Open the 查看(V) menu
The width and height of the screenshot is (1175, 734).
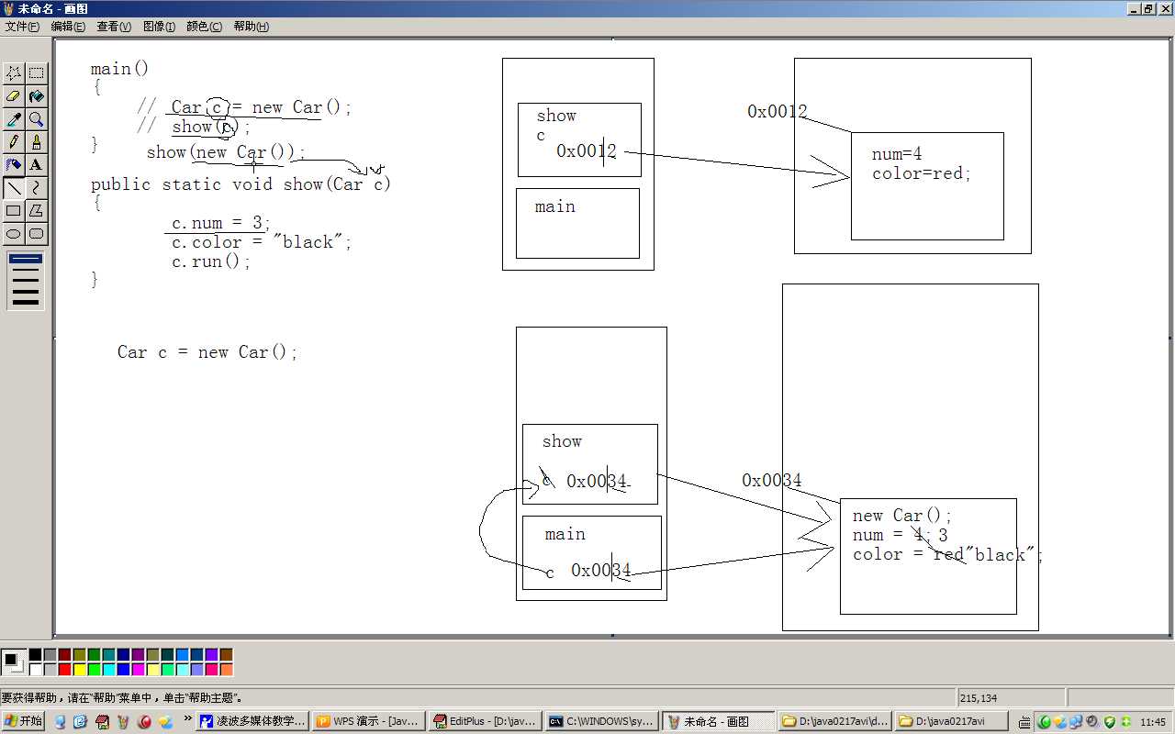coord(114,27)
